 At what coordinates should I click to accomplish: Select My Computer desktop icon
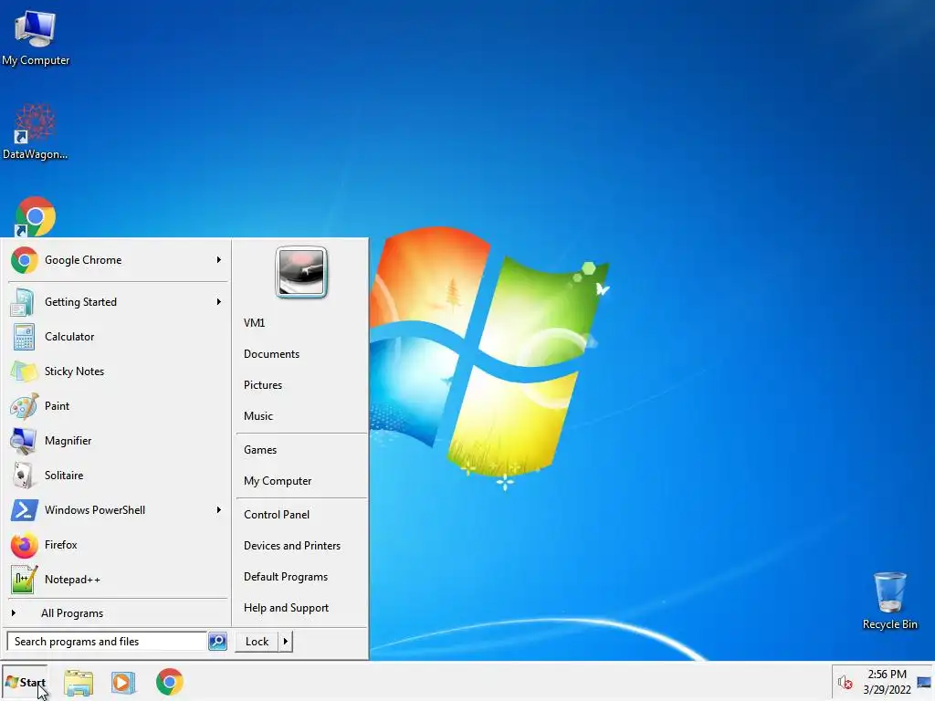[x=36, y=37]
